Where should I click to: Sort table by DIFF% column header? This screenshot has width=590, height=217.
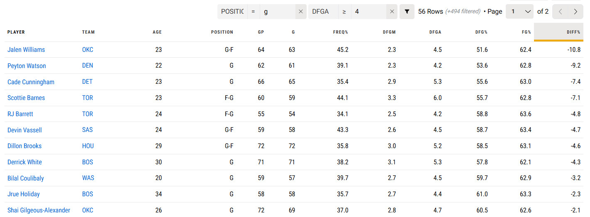pos(573,32)
